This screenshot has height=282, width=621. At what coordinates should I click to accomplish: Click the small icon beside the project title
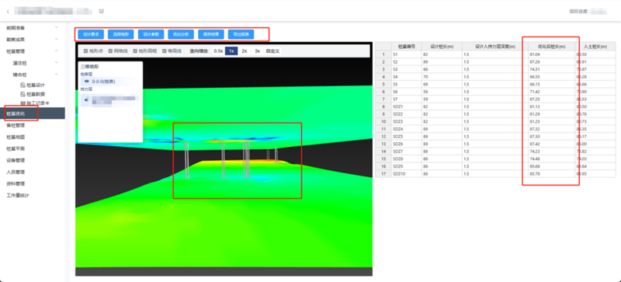102,12
